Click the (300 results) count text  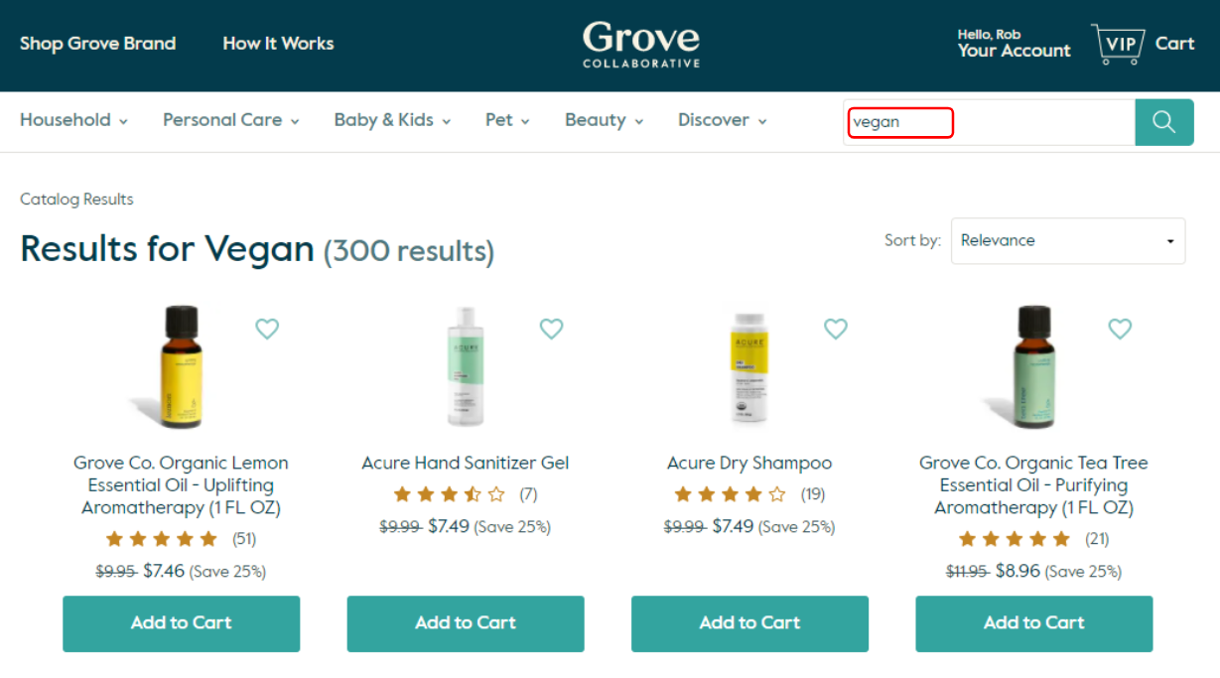(409, 250)
